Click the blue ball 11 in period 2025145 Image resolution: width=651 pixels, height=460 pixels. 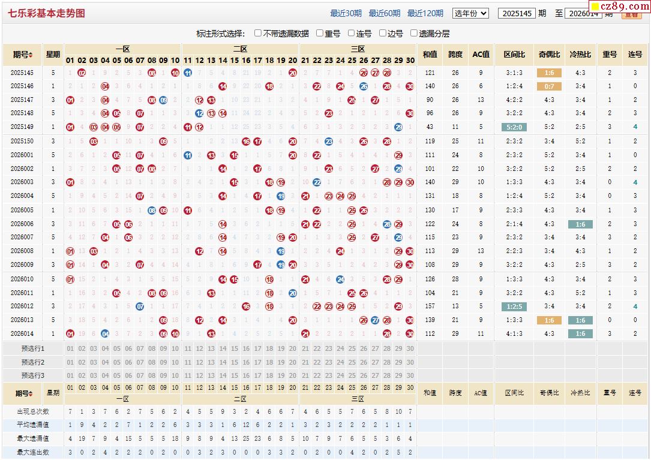pyautogui.click(x=188, y=73)
